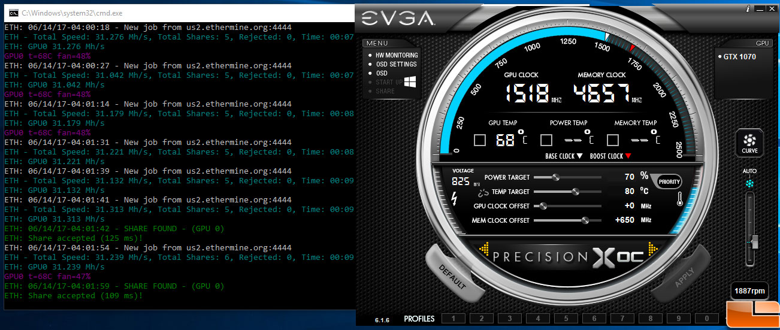
Task: Toggle the BOOST CLOCK red triangle marker
Action: (x=628, y=156)
